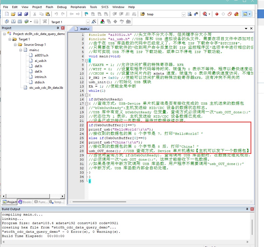The image size is (264, 247).
Task: Start debug session magnifier icon
Action: pyautogui.click(x=205, y=14)
